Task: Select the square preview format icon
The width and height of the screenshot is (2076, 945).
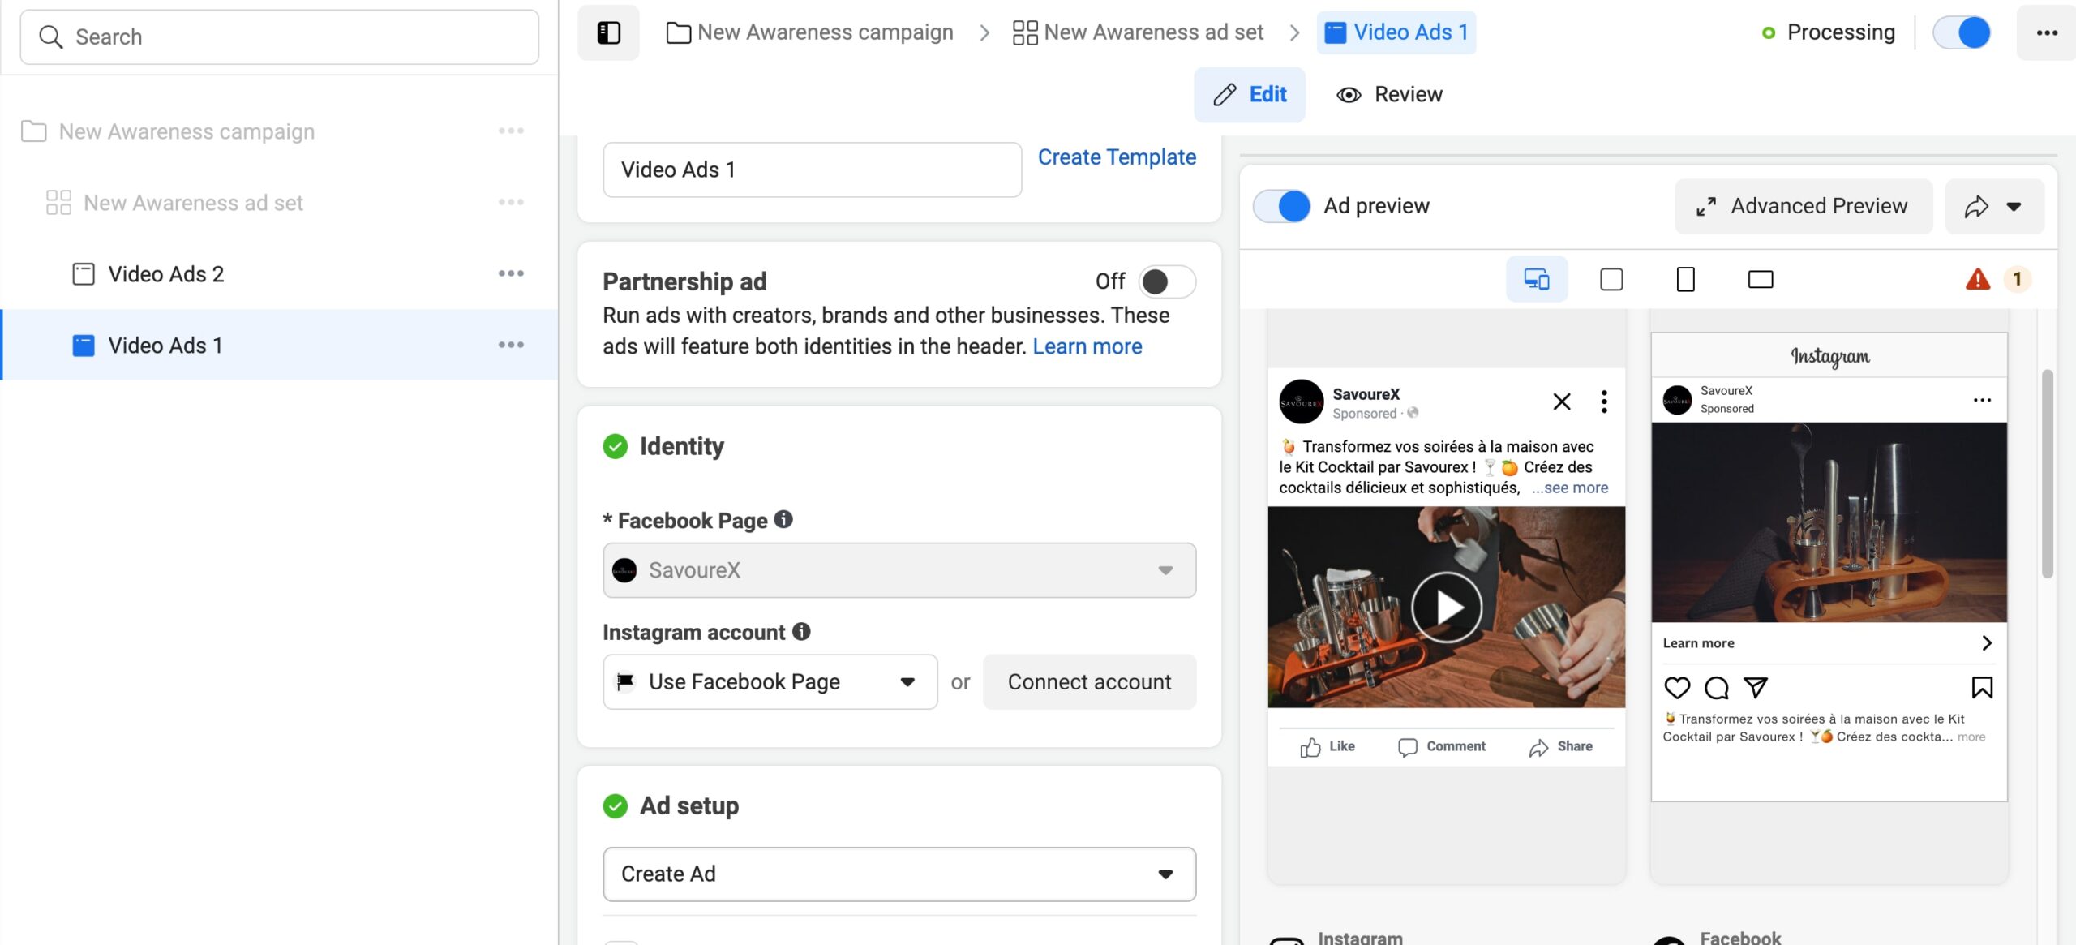Action: pyautogui.click(x=1611, y=279)
